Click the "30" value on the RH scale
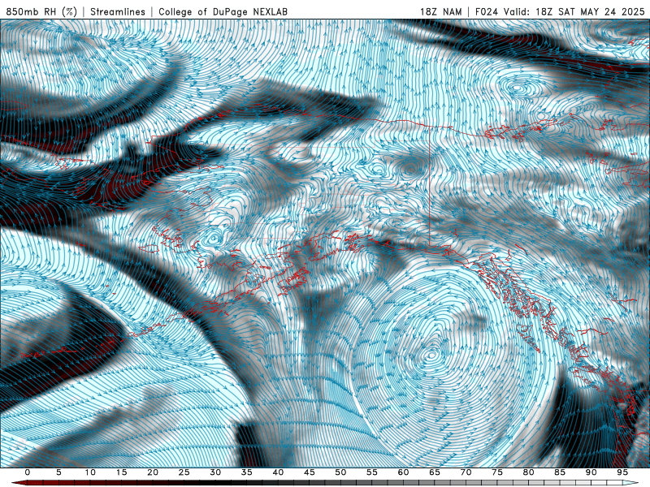Image resolution: width=650 pixels, height=487 pixels. pos(215,472)
